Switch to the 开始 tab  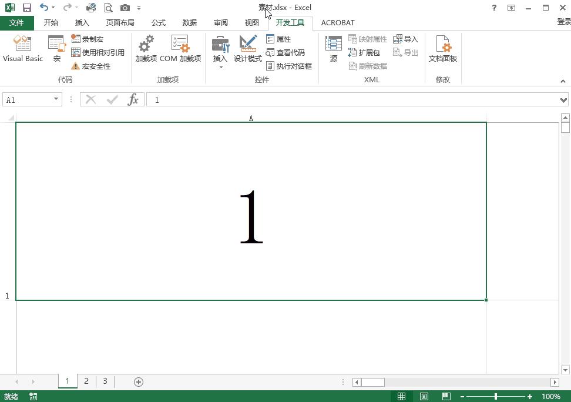click(51, 22)
